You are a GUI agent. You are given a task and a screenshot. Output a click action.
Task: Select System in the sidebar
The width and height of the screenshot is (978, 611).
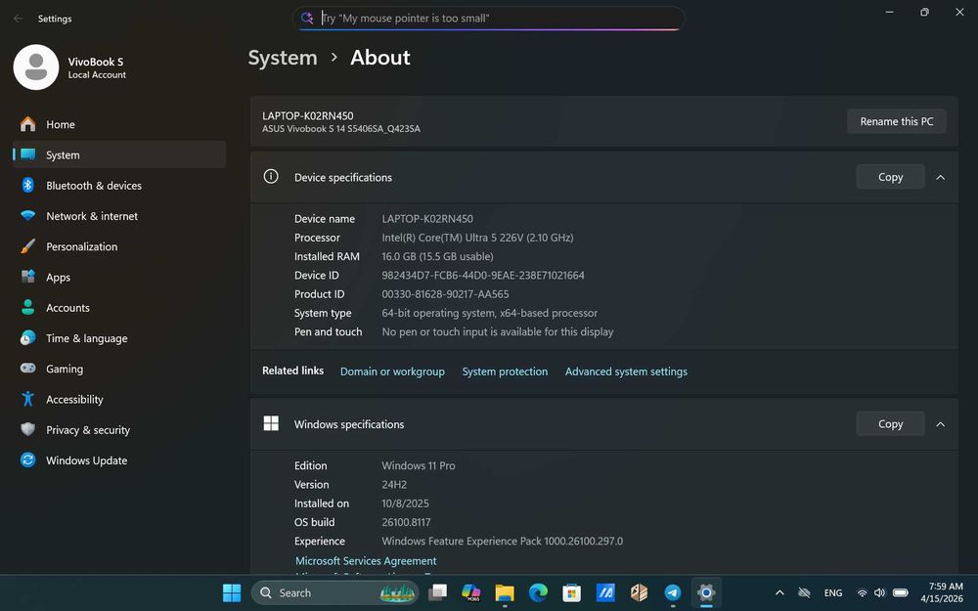119,154
